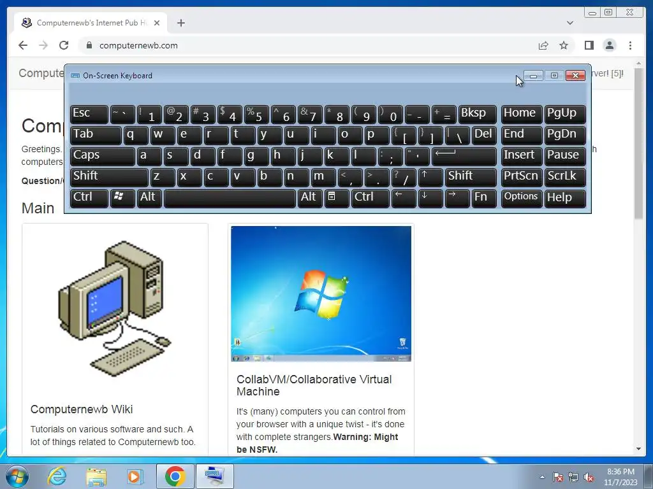The width and height of the screenshot is (653, 489).
Task: Open Windows Explorer folder on taskbar
Action: tap(96, 476)
